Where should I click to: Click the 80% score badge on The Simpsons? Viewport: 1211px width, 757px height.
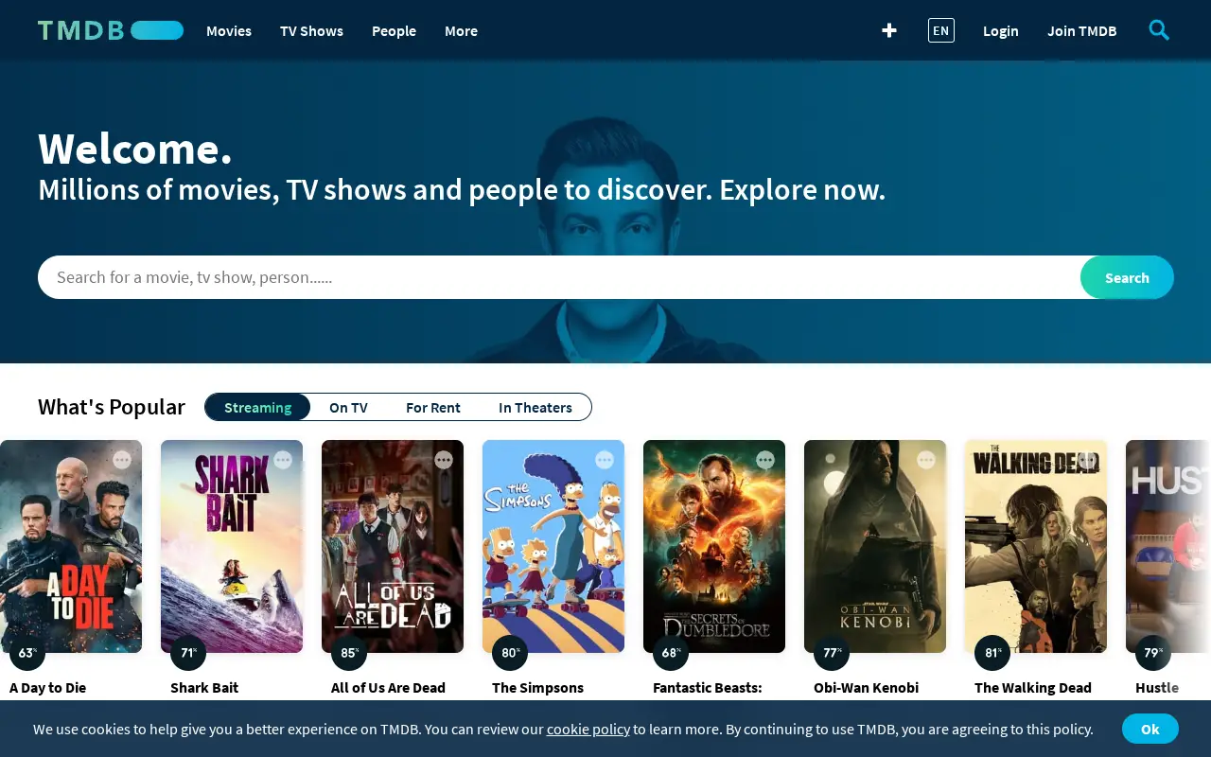[510, 653]
